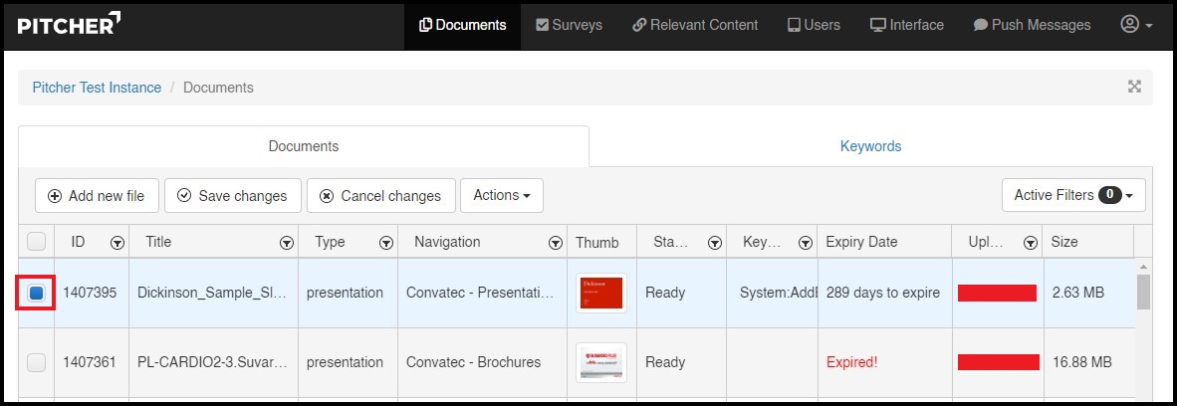Switch to the Keywords tab
The height and width of the screenshot is (406, 1177).
coord(870,146)
